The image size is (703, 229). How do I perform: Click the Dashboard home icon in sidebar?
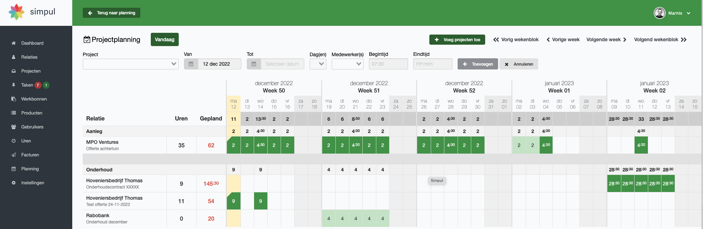14,43
